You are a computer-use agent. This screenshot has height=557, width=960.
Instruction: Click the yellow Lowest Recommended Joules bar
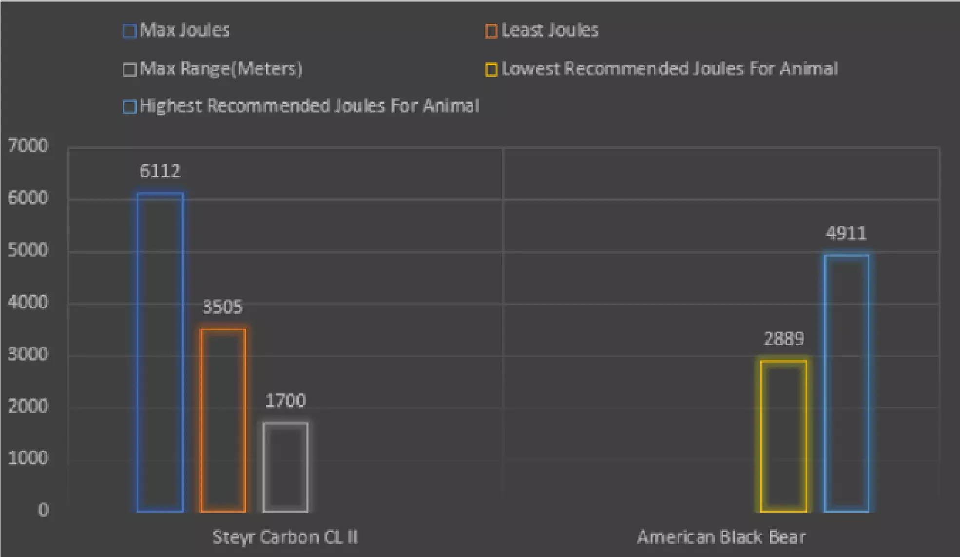coord(783,436)
